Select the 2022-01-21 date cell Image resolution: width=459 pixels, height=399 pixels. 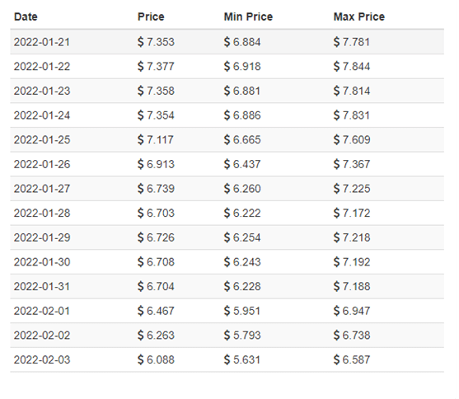42,42
